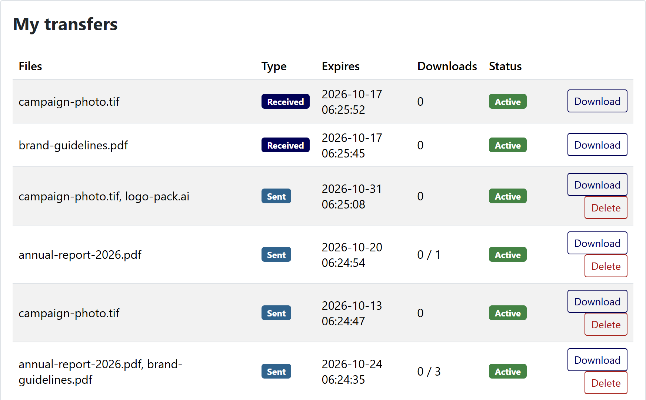Select the Received badge for campaign-photo.tif
This screenshot has height=400, width=646.
pos(285,101)
